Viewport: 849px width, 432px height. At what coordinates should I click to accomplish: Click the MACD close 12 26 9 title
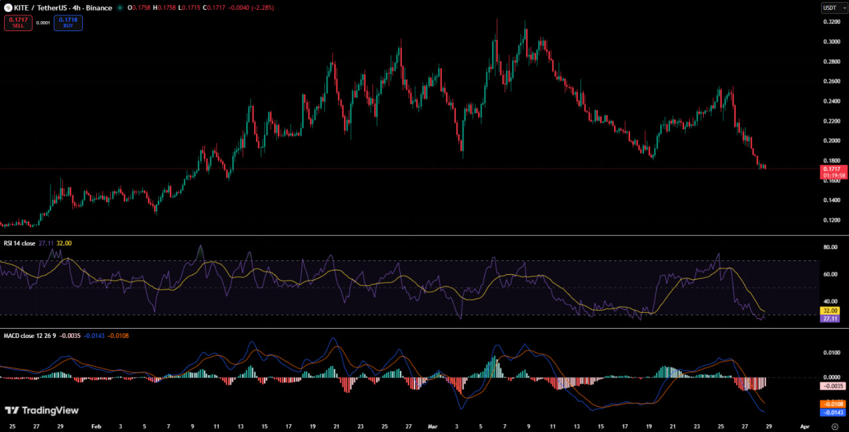coord(29,336)
